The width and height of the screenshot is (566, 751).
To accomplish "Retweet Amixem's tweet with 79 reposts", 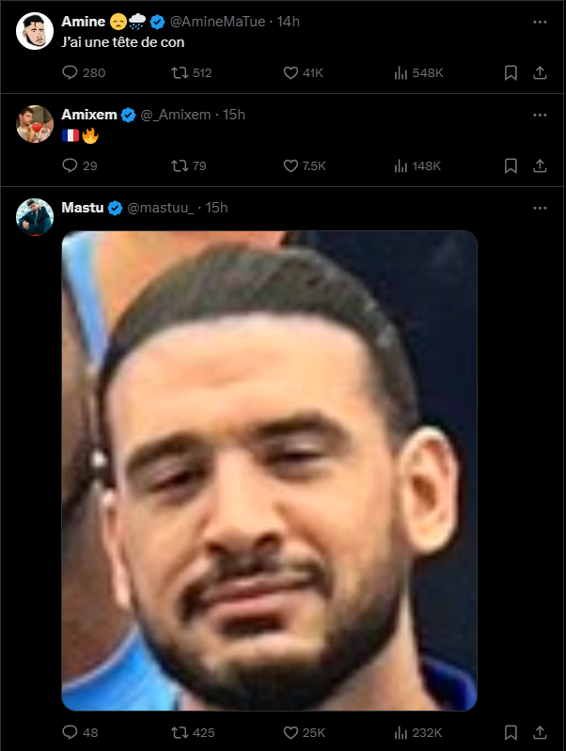I will 179,165.
